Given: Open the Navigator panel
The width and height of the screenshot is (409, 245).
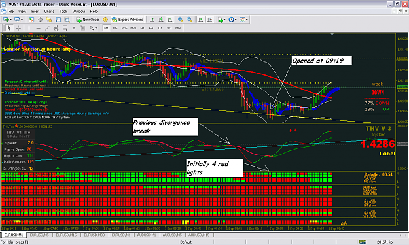Looking at the screenshot, I should 49,20.
